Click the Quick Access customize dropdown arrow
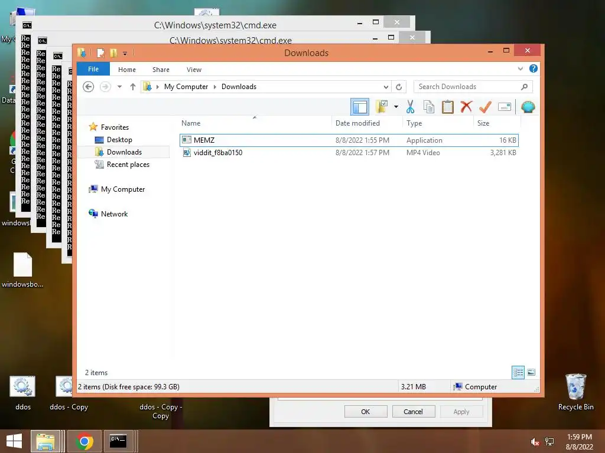The height and width of the screenshot is (453, 605). tap(125, 53)
